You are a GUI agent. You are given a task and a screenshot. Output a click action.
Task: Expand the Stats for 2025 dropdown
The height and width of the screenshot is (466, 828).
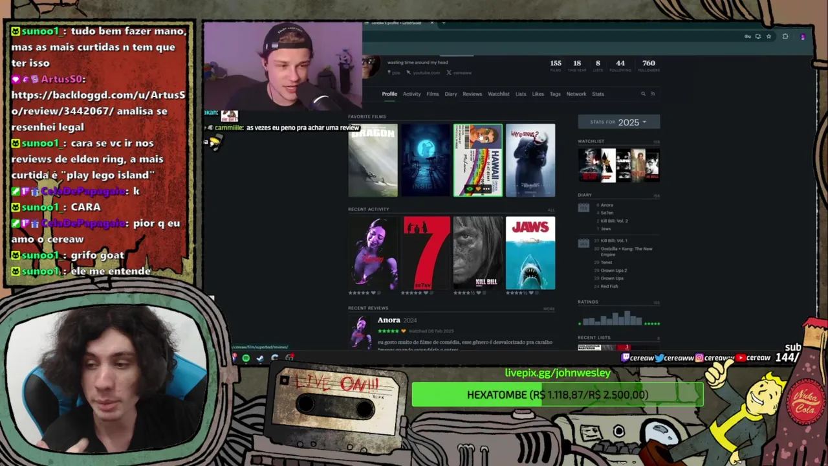coord(619,122)
